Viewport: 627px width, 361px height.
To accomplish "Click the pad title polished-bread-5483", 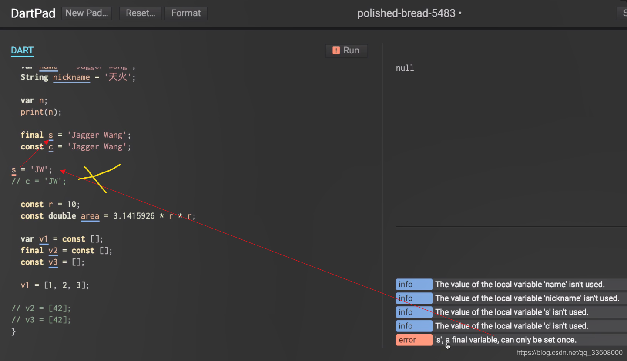I will 406,13.
